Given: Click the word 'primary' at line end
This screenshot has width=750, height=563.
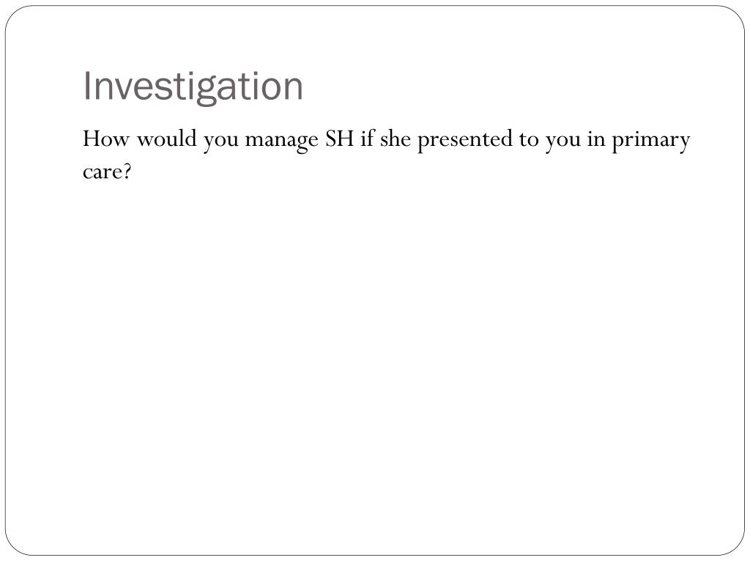Looking at the screenshot, I should (651, 141).
